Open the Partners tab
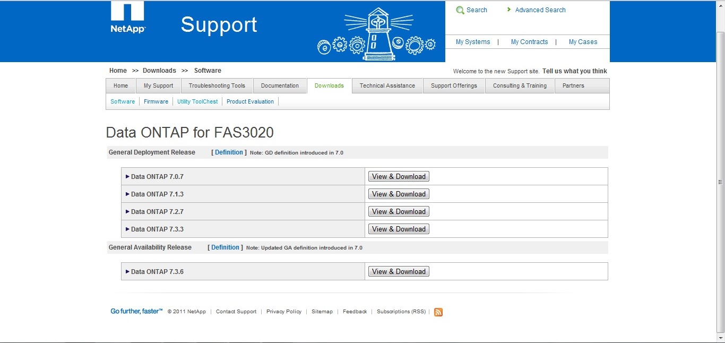 pyautogui.click(x=574, y=86)
